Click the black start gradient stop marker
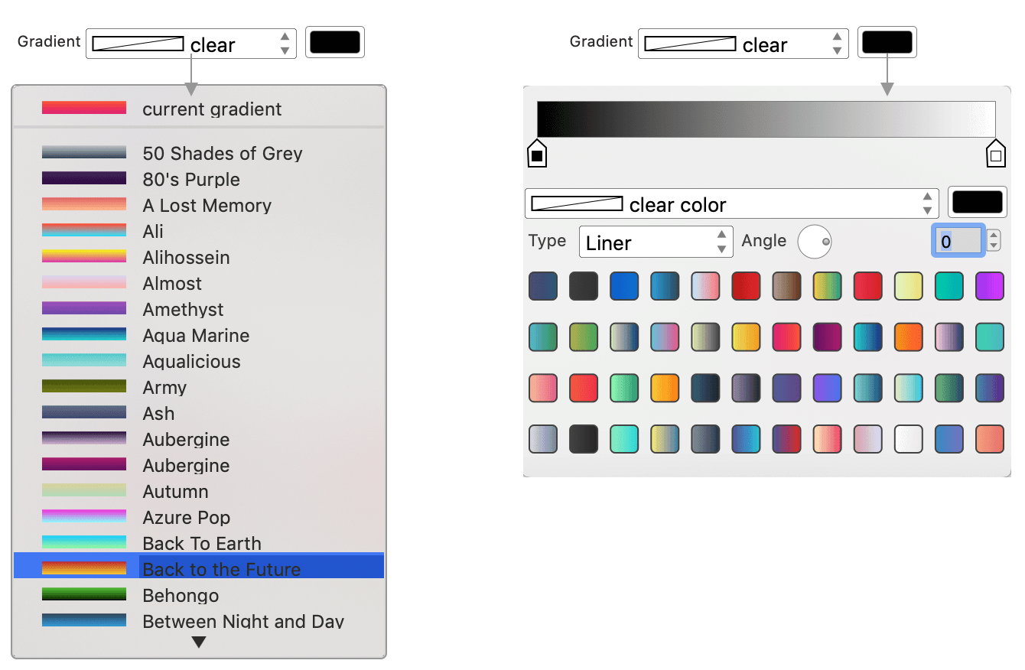Screen dimensions: 1025x670 point(537,154)
